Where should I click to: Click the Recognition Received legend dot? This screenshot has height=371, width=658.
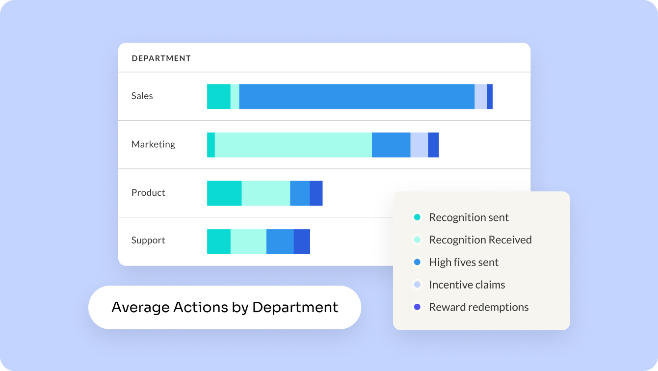click(417, 240)
